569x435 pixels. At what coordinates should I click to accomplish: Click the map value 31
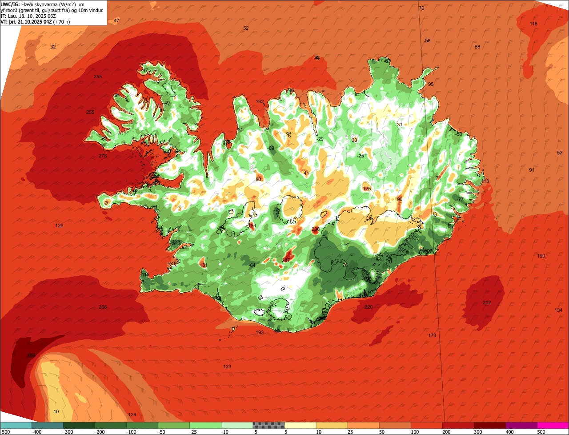(x=400, y=125)
